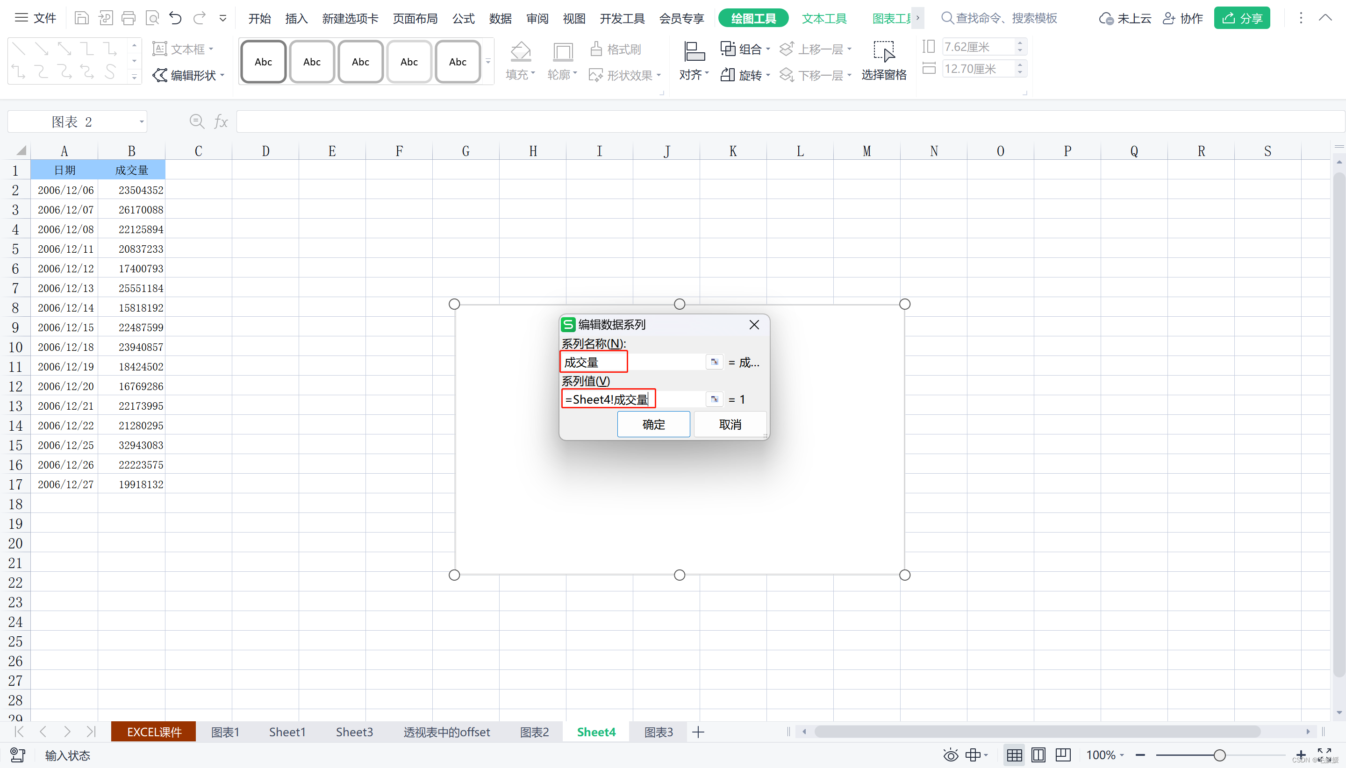This screenshot has width=1346, height=768.
Task: Click the 协作 collaborate button
Action: coord(1182,19)
